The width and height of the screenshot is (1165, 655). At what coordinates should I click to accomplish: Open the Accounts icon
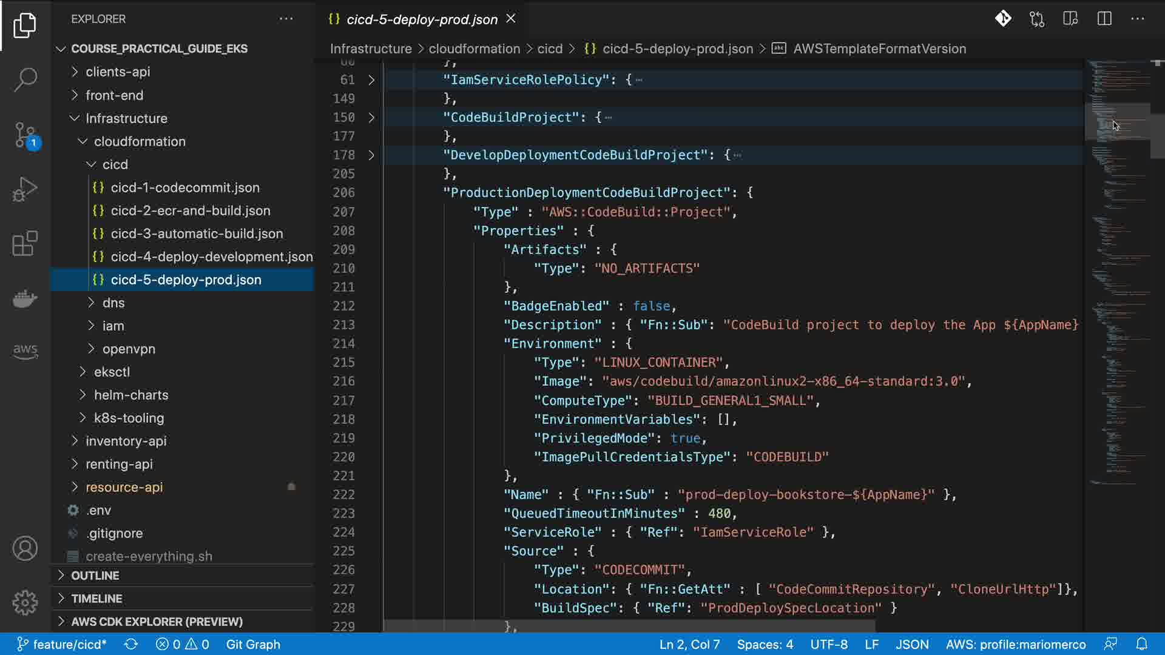tap(25, 549)
